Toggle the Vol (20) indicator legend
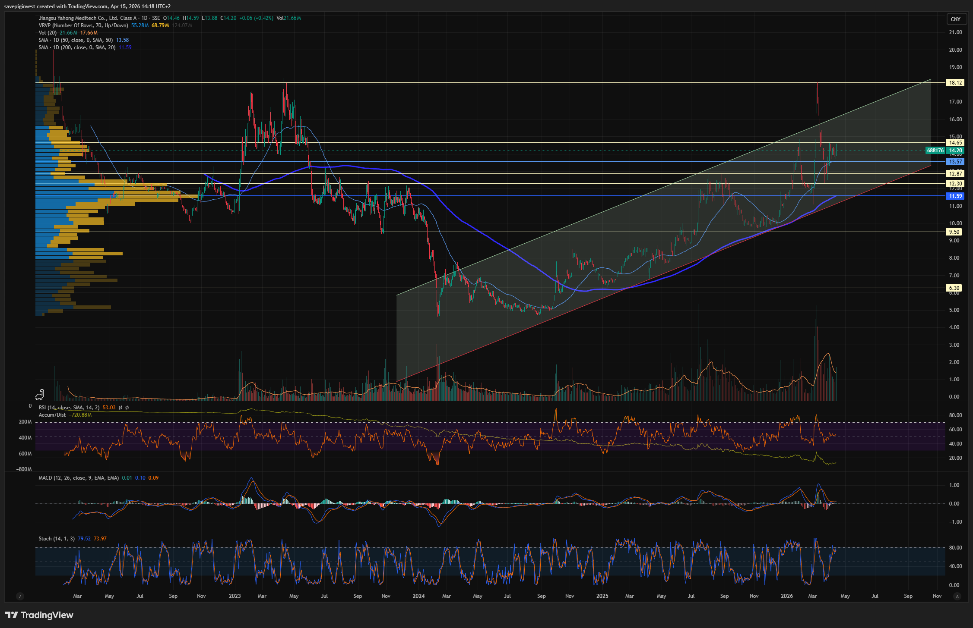 [48, 33]
